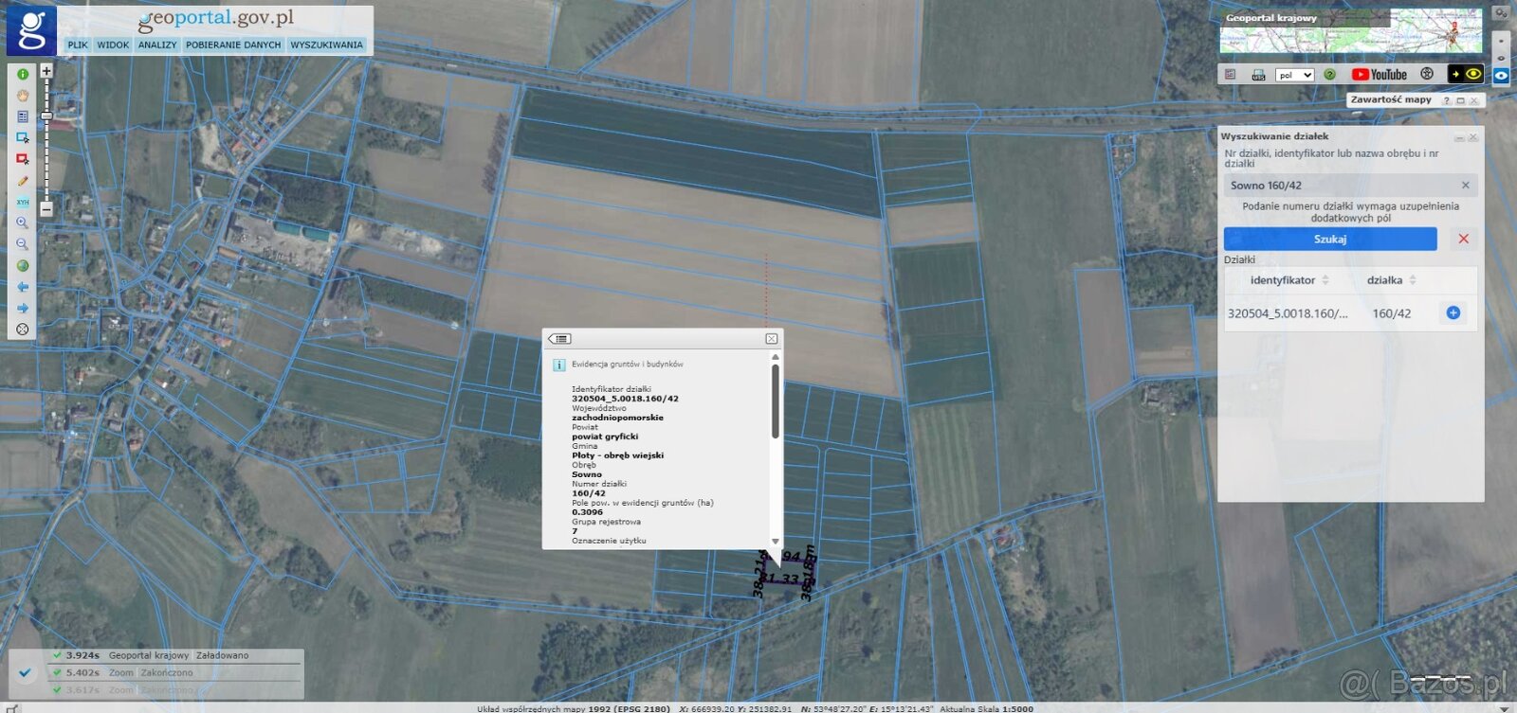
Task: Open the YouTube channel link
Action: click(1379, 75)
